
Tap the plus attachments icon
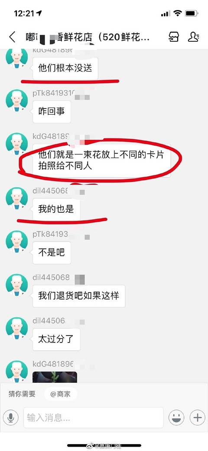click(x=198, y=417)
